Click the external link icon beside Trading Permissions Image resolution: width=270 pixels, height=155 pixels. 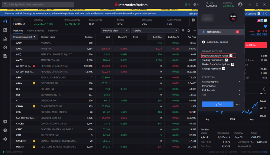tap(226, 60)
